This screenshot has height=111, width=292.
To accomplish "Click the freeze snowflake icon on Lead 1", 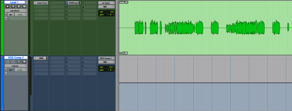I will point(6,15).
